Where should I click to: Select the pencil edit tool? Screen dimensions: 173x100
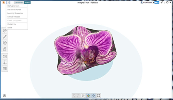(5, 37)
